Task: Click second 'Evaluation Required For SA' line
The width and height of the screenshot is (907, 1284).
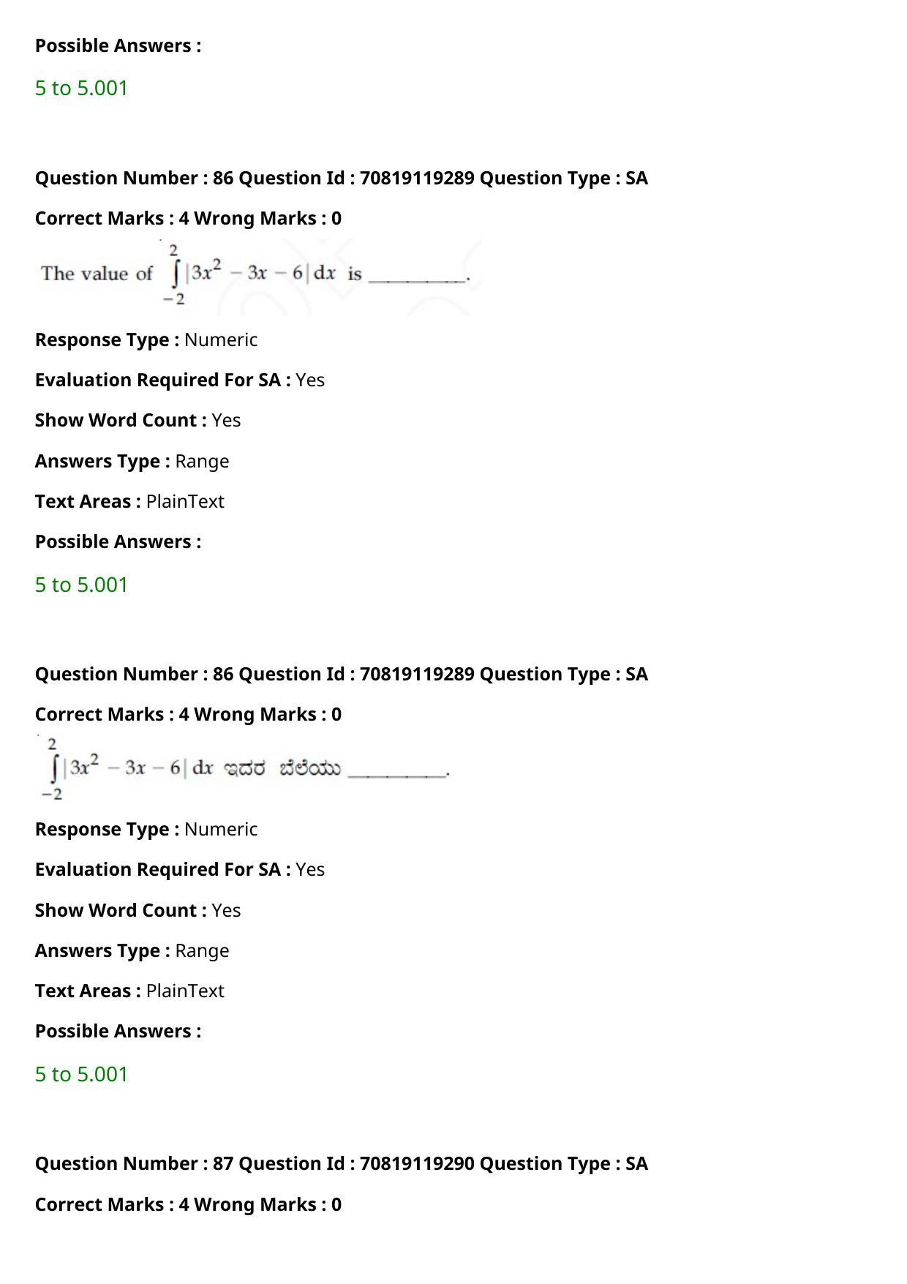Action: [180, 869]
